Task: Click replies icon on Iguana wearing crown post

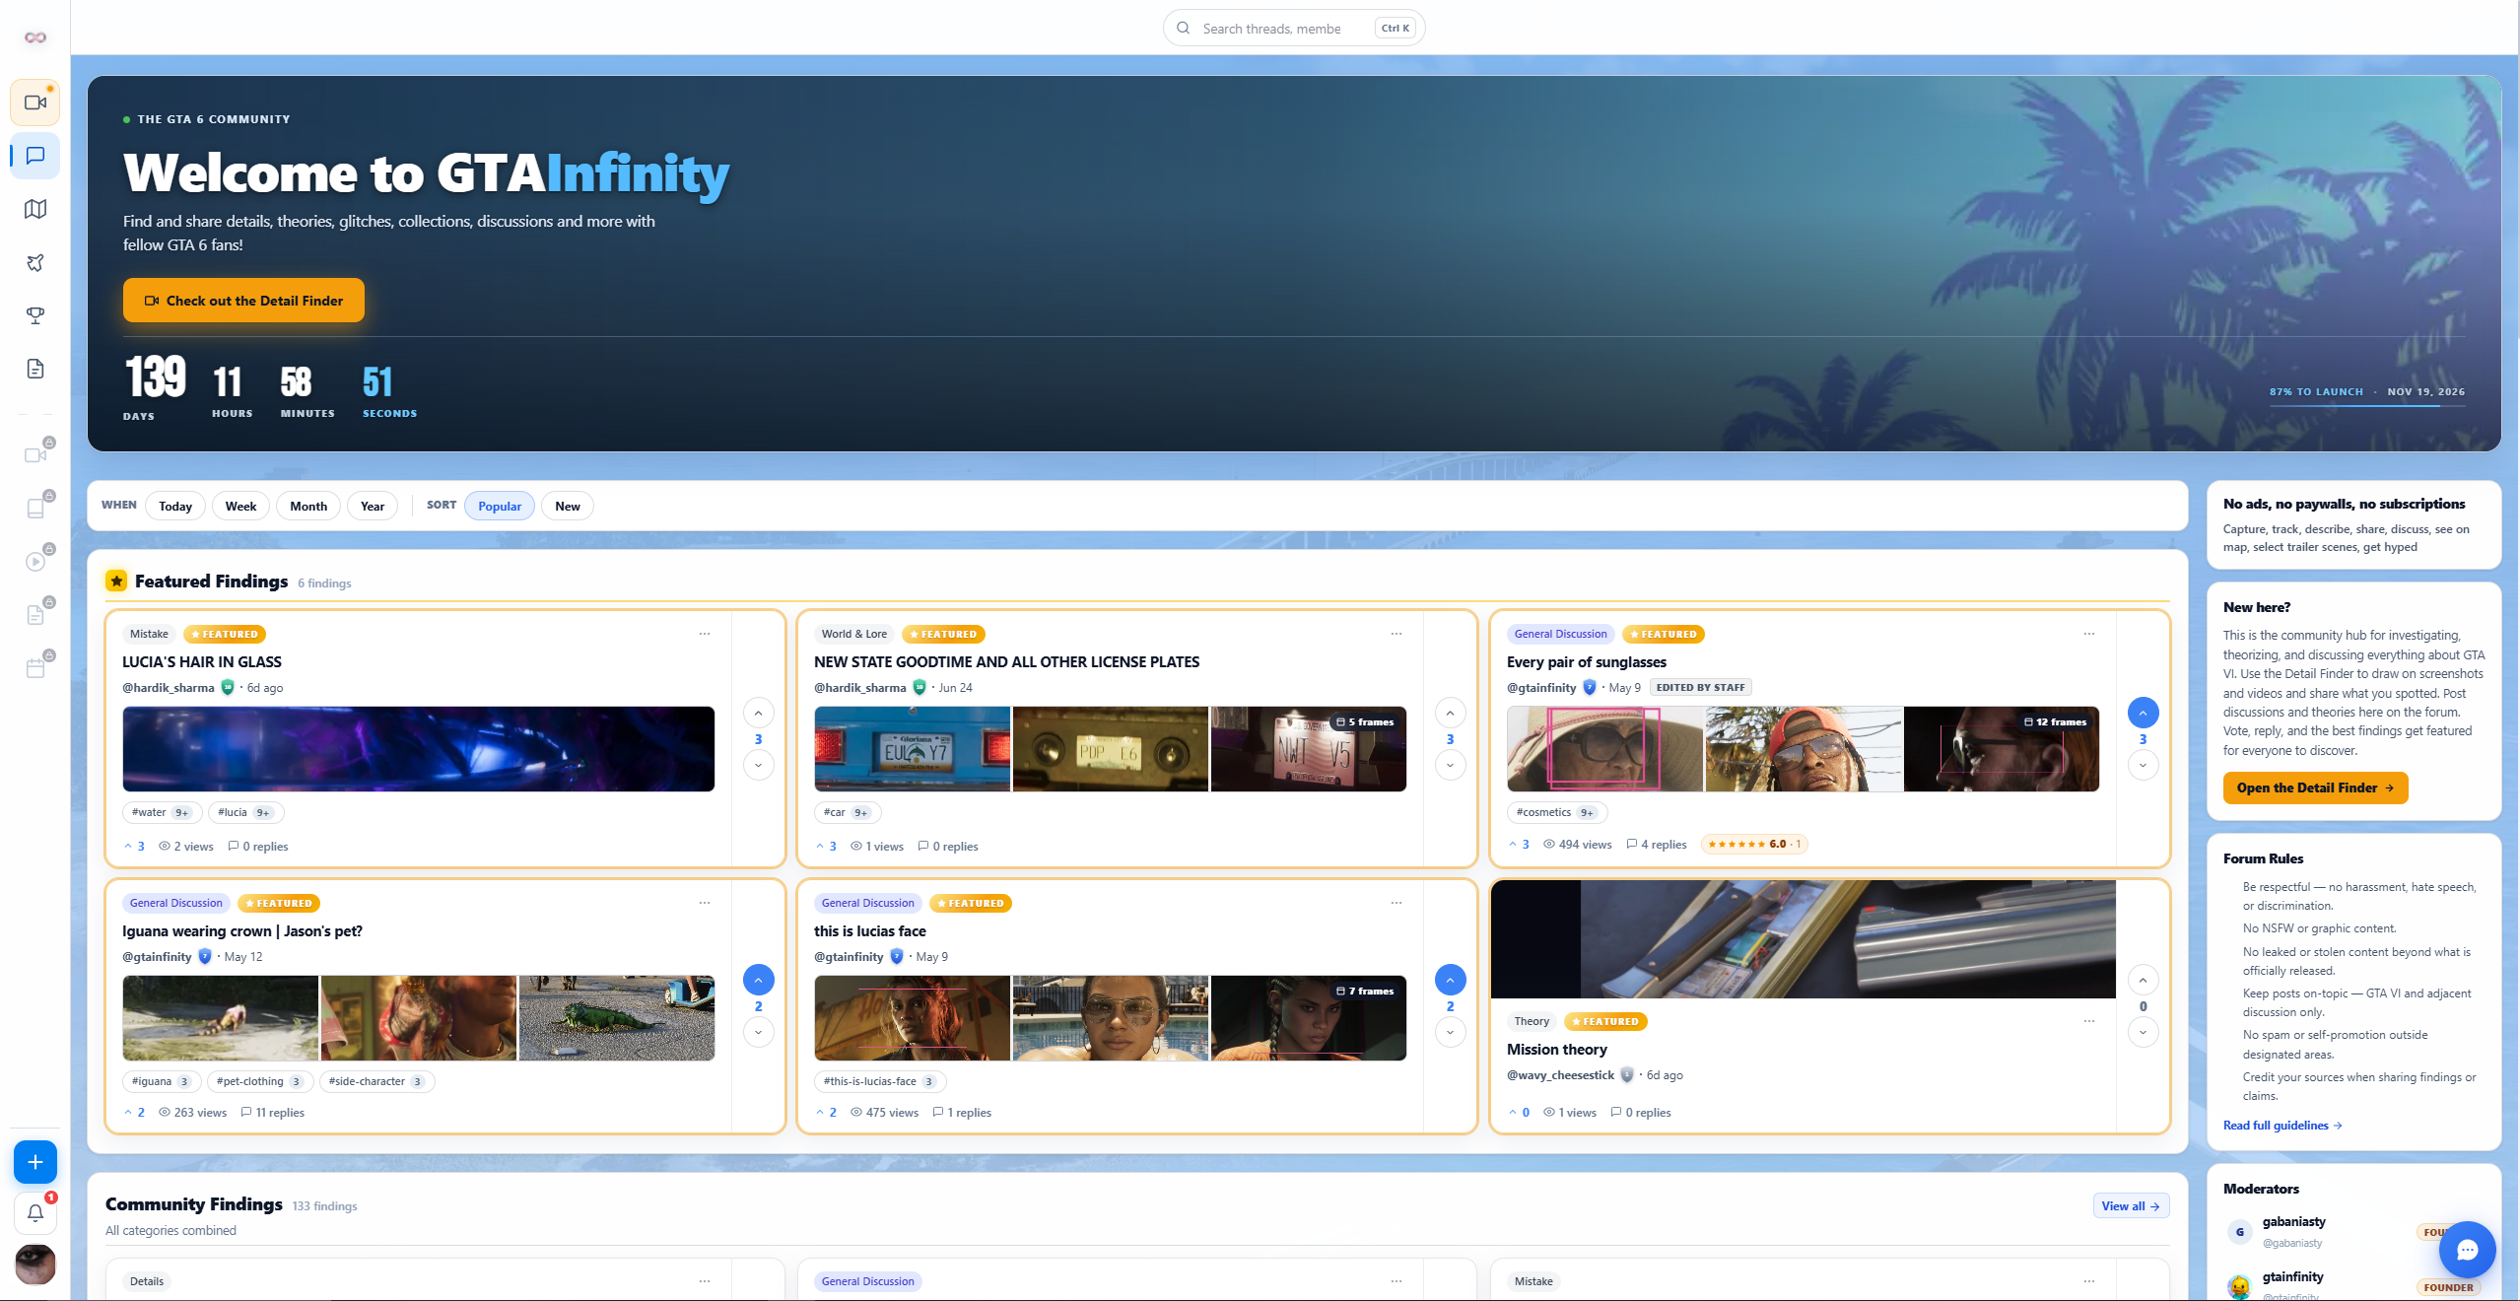Action: point(246,1112)
